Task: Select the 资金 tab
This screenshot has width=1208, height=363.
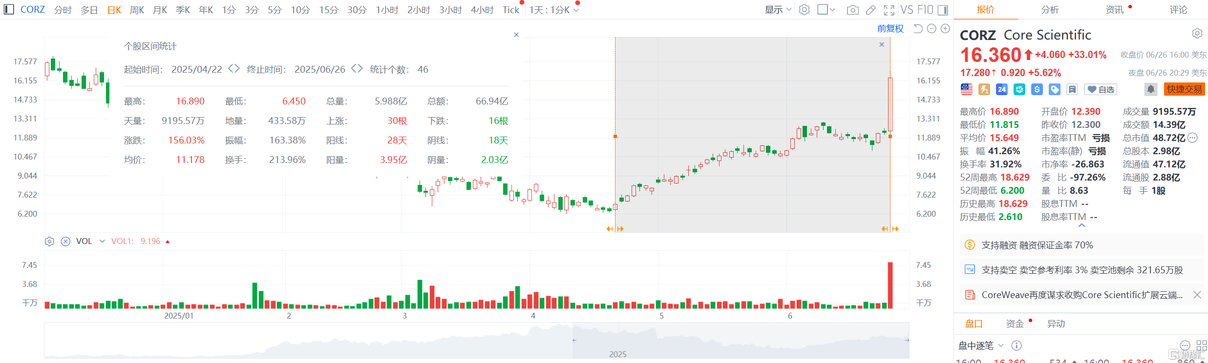Action: (x=1015, y=323)
